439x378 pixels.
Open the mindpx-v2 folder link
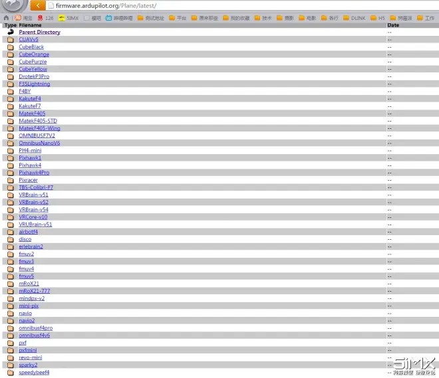32,298
